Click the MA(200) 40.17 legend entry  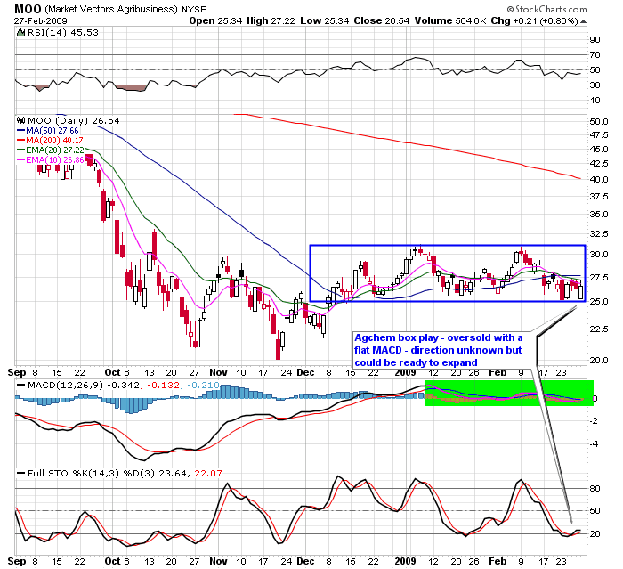click(x=50, y=141)
